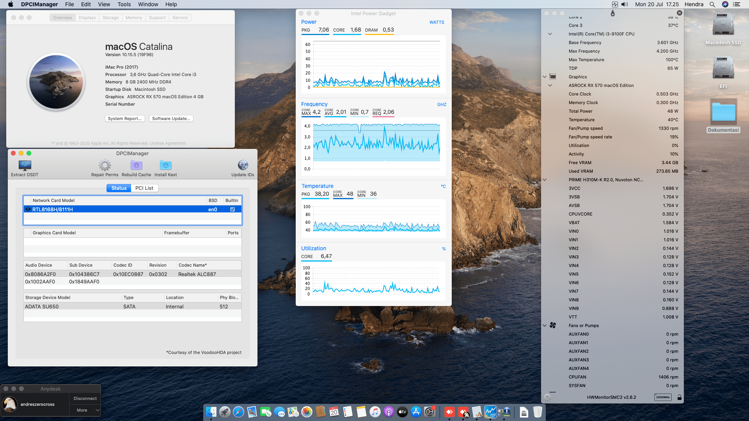Open the Trash in the Dock
The height and width of the screenshot is (421, 749).
538,412
